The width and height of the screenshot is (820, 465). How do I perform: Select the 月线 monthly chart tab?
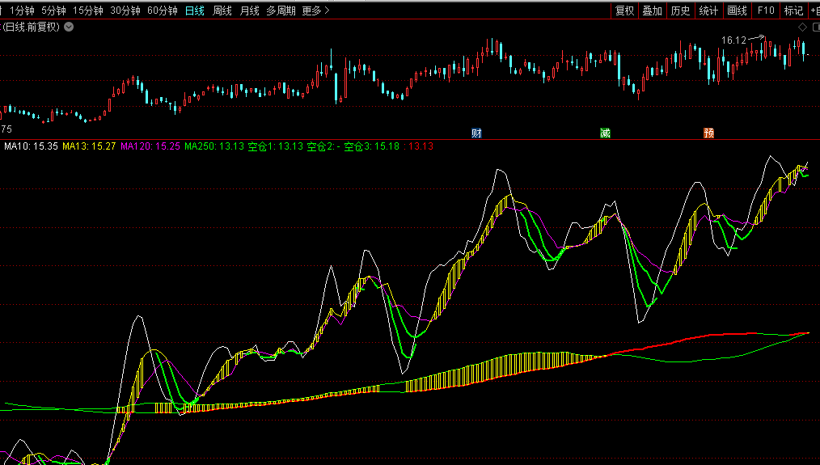tap(250, 11)
